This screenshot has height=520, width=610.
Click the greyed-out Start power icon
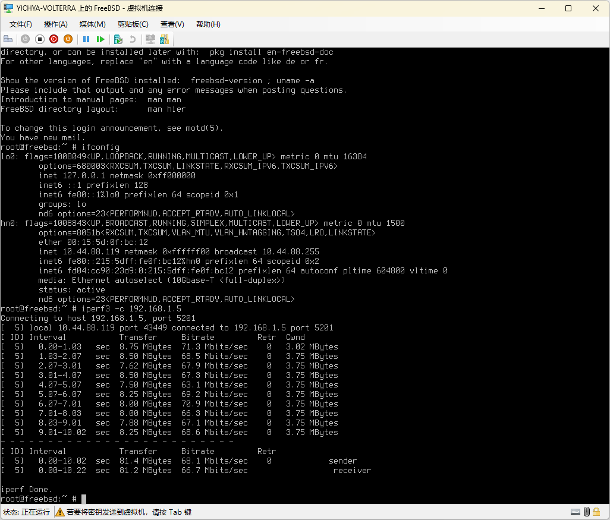[x=26, y=39]
